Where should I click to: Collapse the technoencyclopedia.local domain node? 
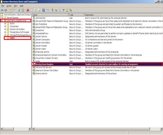pos(2,21)
